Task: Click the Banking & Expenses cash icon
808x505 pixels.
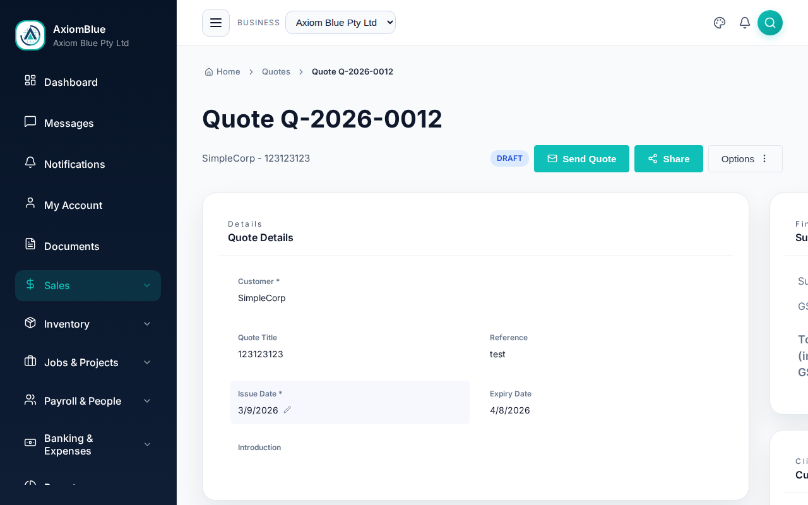Action: (x=30, y=443)
